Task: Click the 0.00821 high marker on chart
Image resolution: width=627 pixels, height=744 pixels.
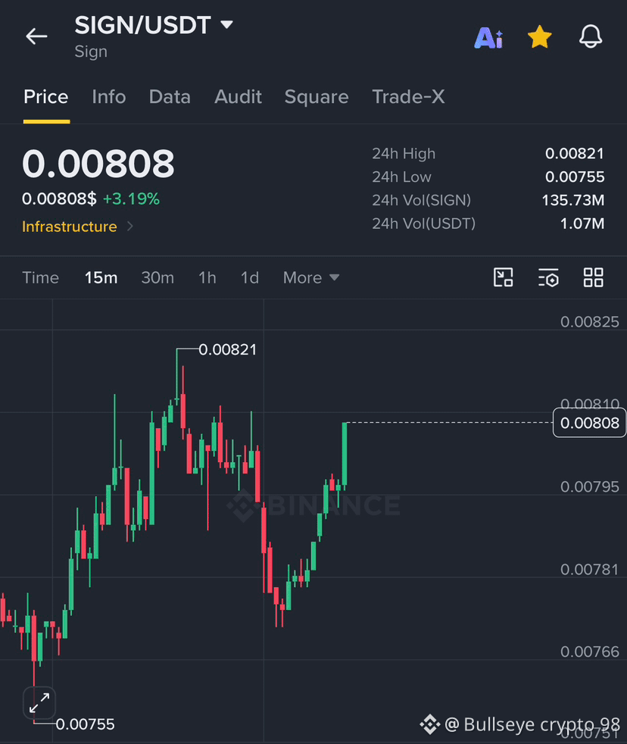Action: coord(228,350)
